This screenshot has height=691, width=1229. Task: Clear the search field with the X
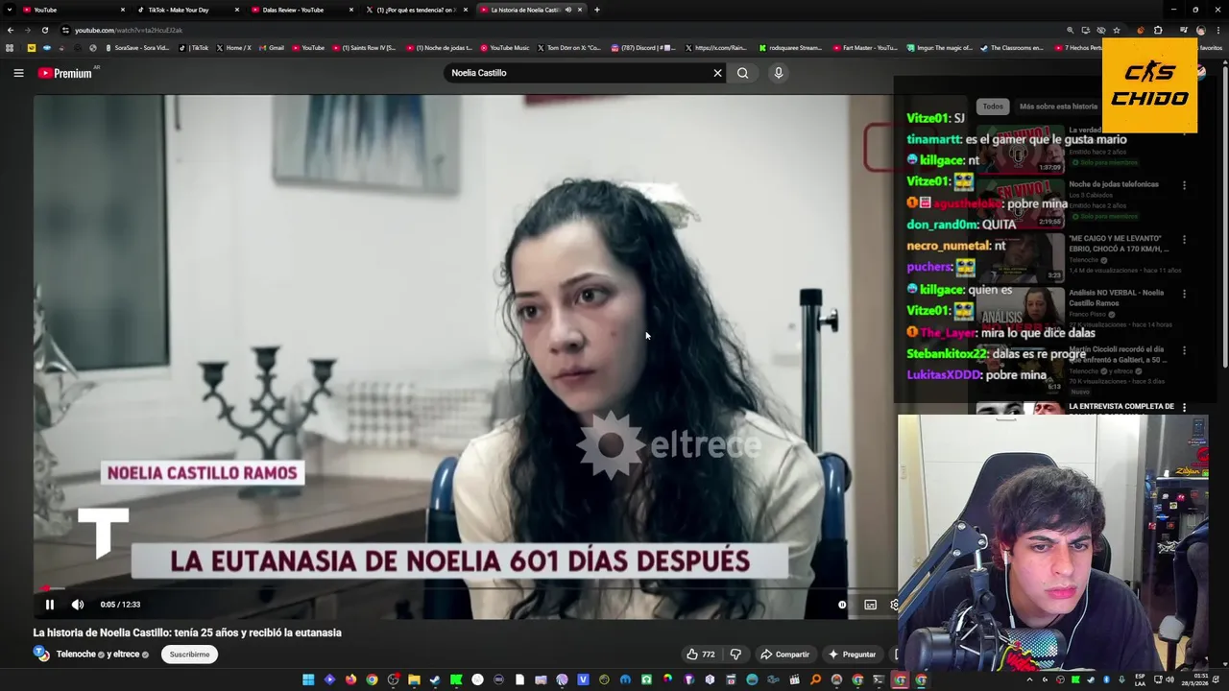(x=717, y=73)
